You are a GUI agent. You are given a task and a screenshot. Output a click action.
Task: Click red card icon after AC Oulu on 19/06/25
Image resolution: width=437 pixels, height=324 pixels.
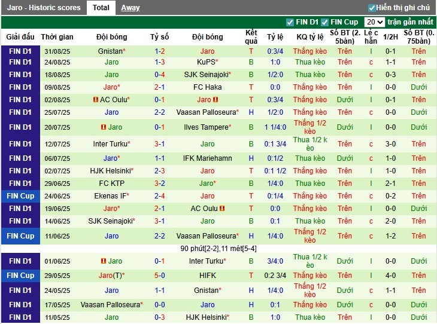[x=222, y=209]
